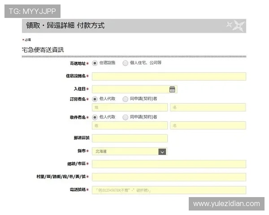Open the 入住日 calendar picker icon
The height and width of the screenshot is (215, 269).
coord(172,89)
